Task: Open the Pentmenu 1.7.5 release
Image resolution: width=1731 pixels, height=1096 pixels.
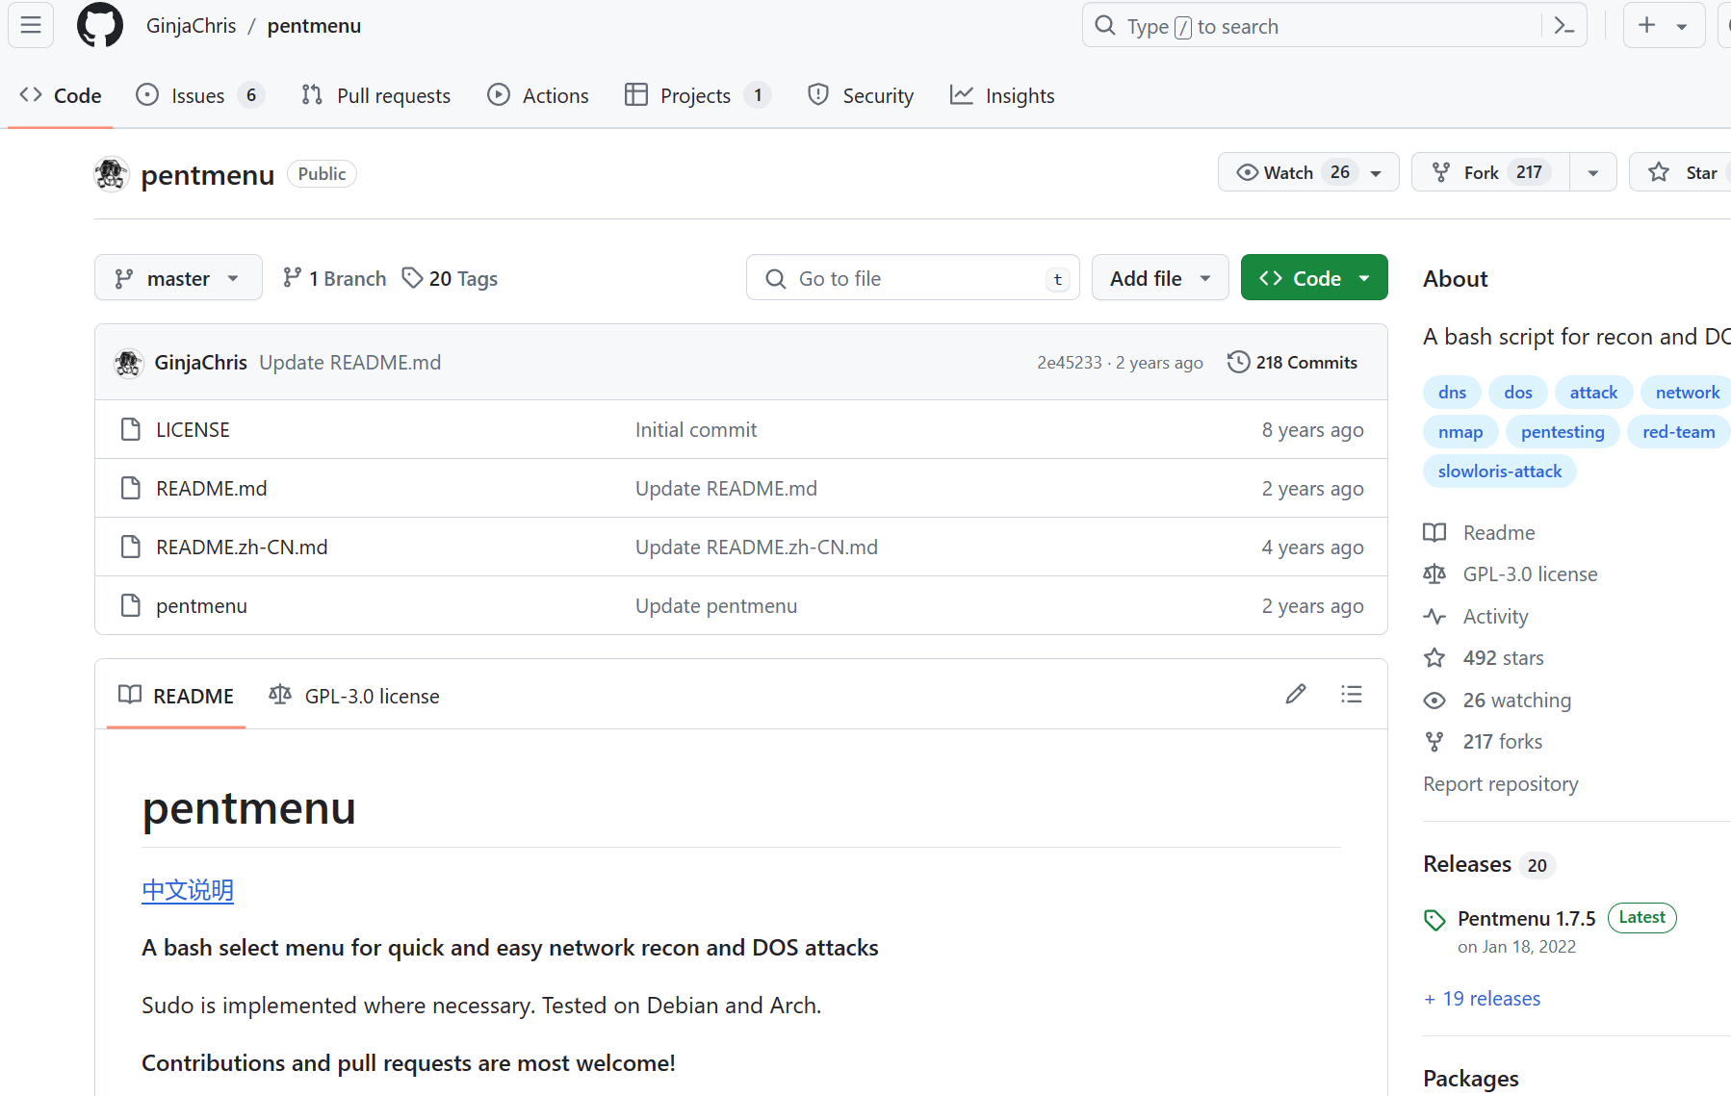Action: pyautogui.click(x=1527, y=919)
